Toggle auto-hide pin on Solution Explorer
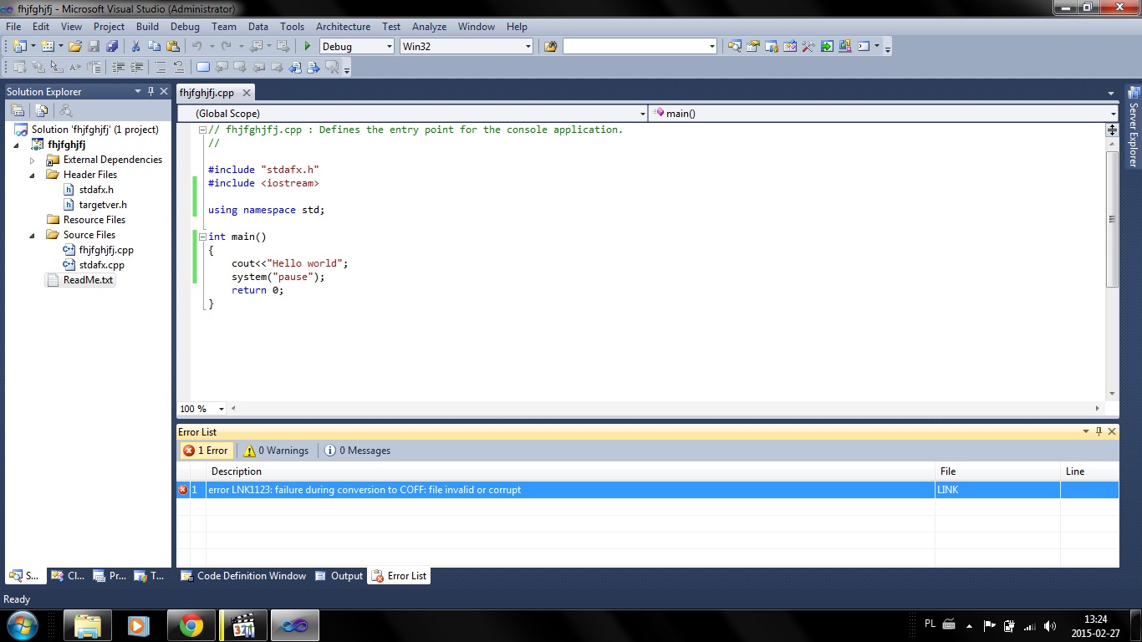The width and height of the screenshot is (1142, 642). [x=151, y=91]
